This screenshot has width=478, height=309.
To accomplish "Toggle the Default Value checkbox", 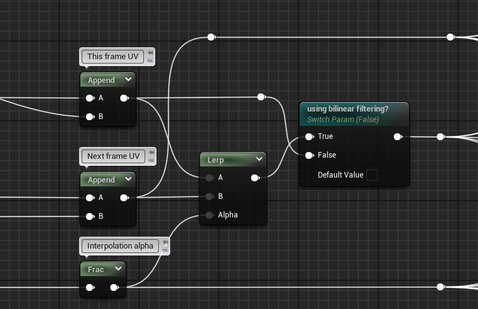I will (372, 175).
